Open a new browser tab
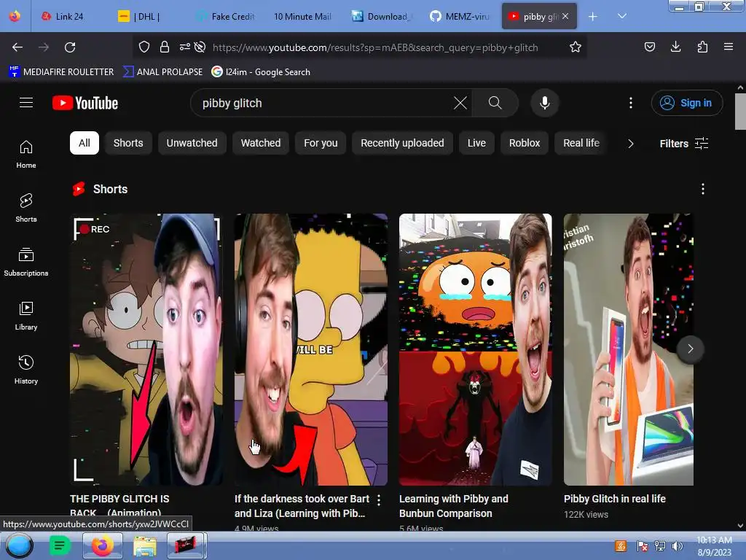This screenshot has height=560, width=746. [x=593, y=17]
